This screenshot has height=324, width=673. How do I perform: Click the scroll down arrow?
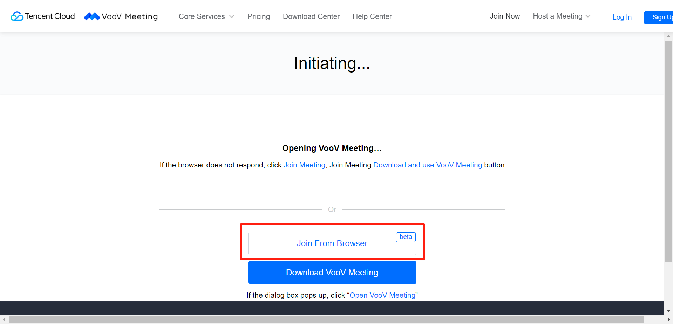tap(668, 311)
